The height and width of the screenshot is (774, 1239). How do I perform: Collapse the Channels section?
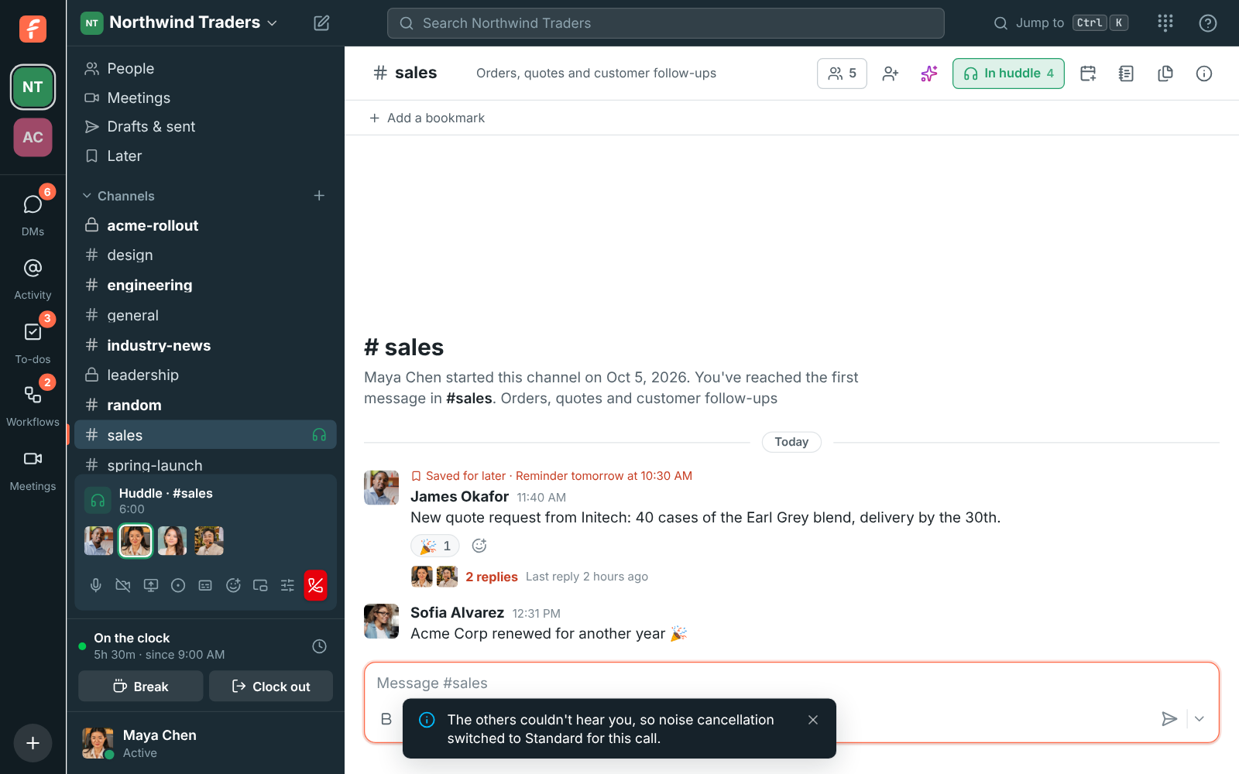pyautogui.click(x=118, y=196)
